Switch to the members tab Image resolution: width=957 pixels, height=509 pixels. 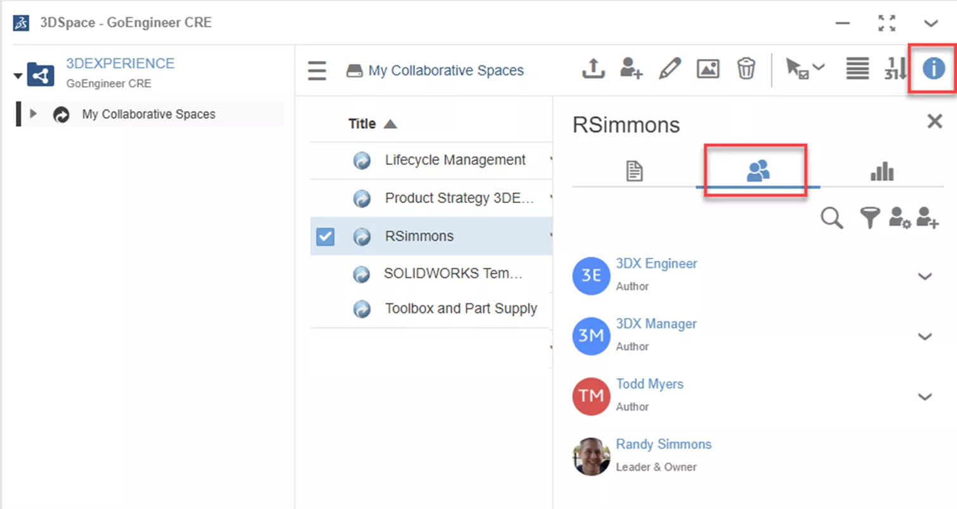pyautogui.click(x=758, y=171)
